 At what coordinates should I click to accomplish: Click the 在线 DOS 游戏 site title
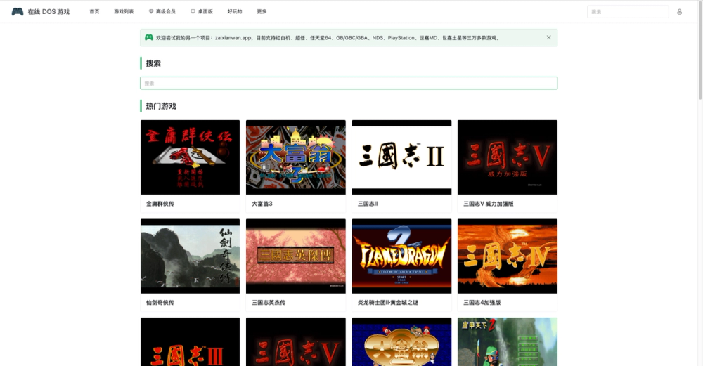coord(49,12)
